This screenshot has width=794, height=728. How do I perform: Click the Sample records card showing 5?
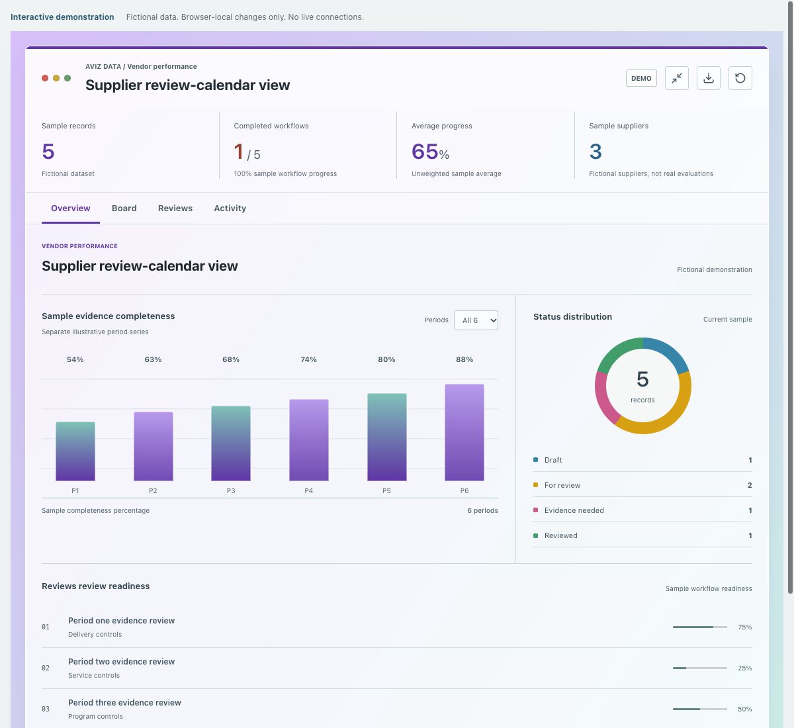(x=122, y=150)
